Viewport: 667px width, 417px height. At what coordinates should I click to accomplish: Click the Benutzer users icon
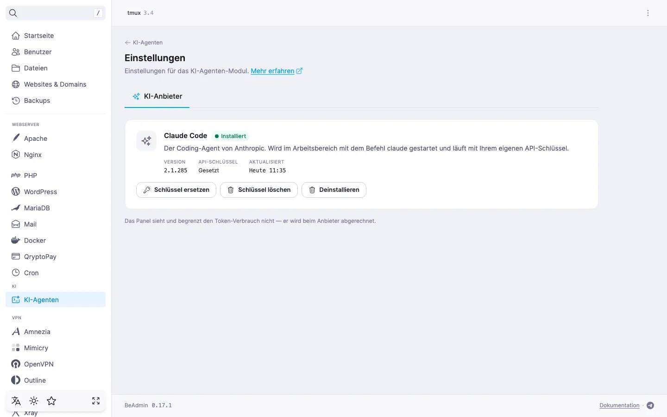click(16, 52)
